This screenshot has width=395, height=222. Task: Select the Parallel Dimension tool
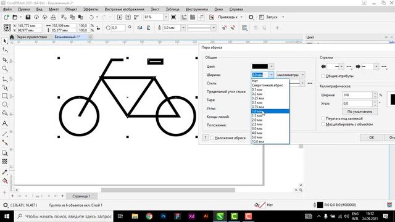tap(4, 134)
